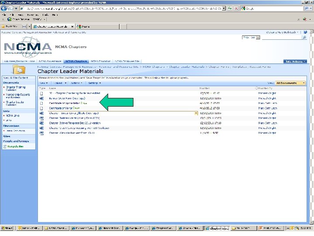Open the Settings dropdown menu
The image size is (314, 236).
point(95,83)
